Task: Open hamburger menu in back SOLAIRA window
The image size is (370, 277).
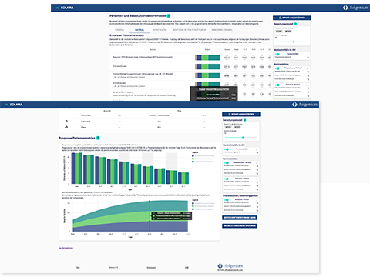Action: [x=57, y=8]
